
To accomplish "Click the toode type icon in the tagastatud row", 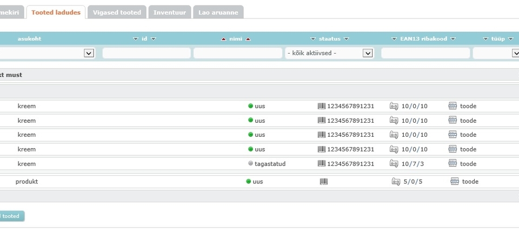I will pyautogui.click(x=453, y=164).
